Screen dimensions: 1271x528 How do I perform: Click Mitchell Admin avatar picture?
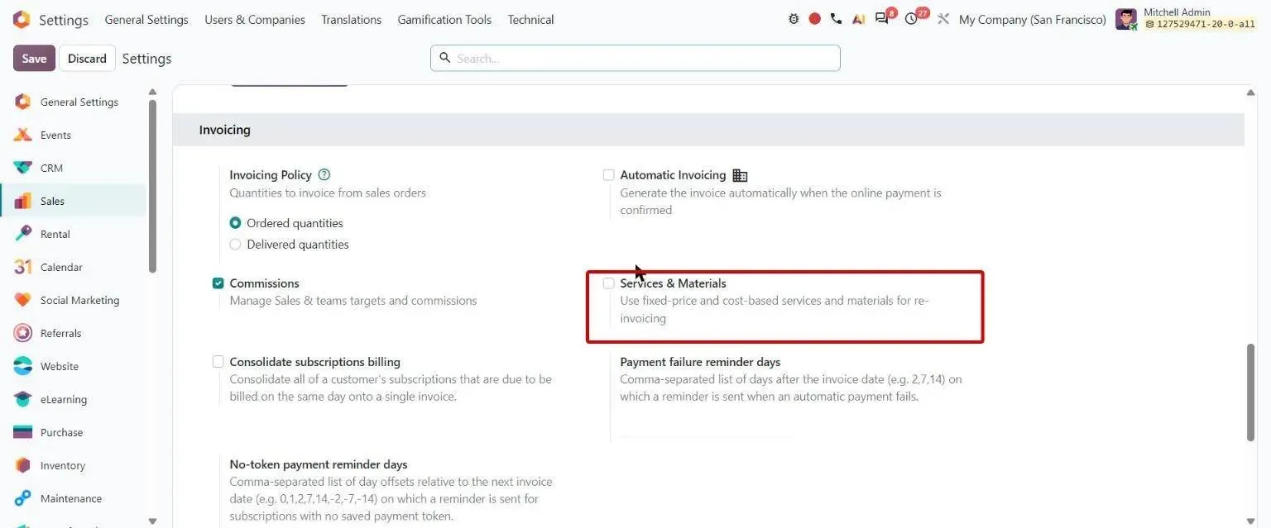click(1126, 19)
